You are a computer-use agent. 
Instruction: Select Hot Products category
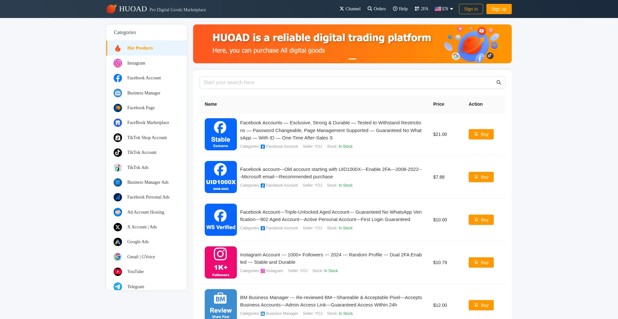[140, 48]
